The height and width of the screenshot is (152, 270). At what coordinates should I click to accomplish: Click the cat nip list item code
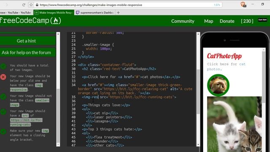click(102, 113)
